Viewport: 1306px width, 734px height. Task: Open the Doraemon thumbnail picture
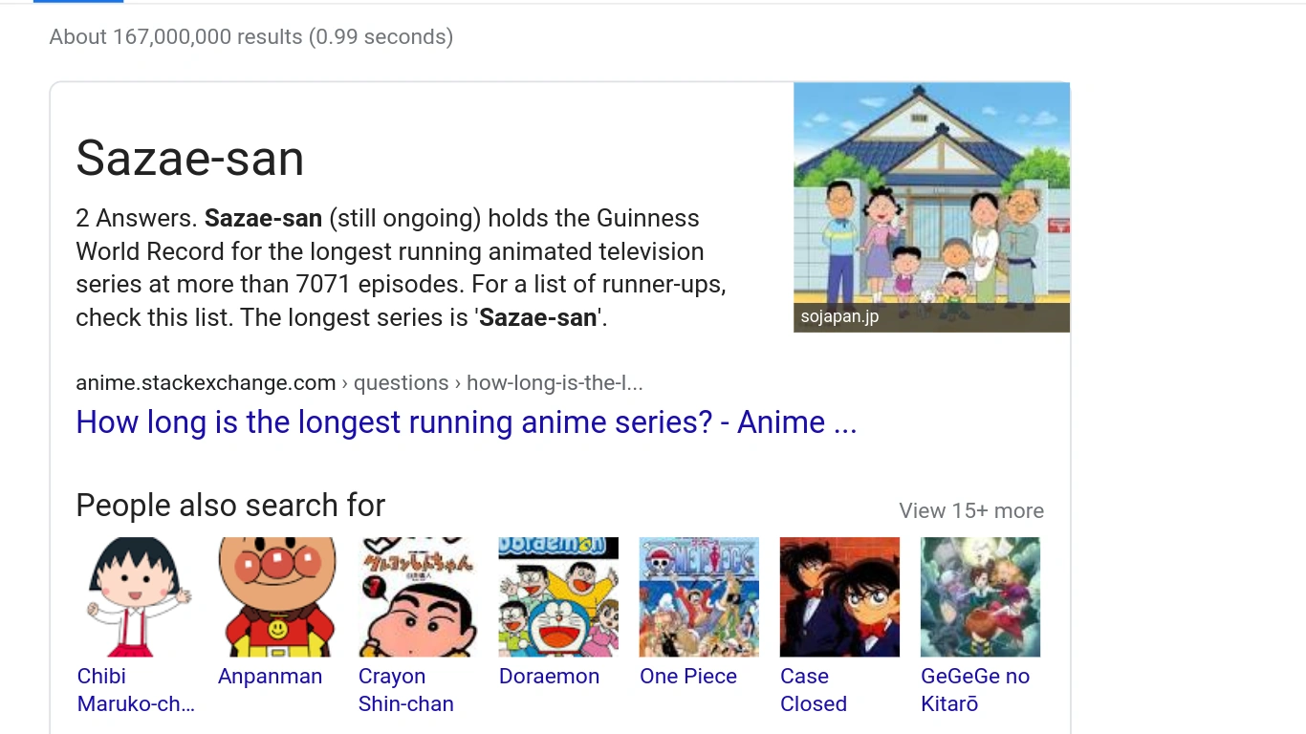558,596
